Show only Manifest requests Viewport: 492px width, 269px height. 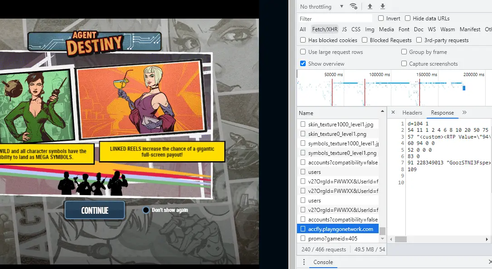[x=470, y=29]
